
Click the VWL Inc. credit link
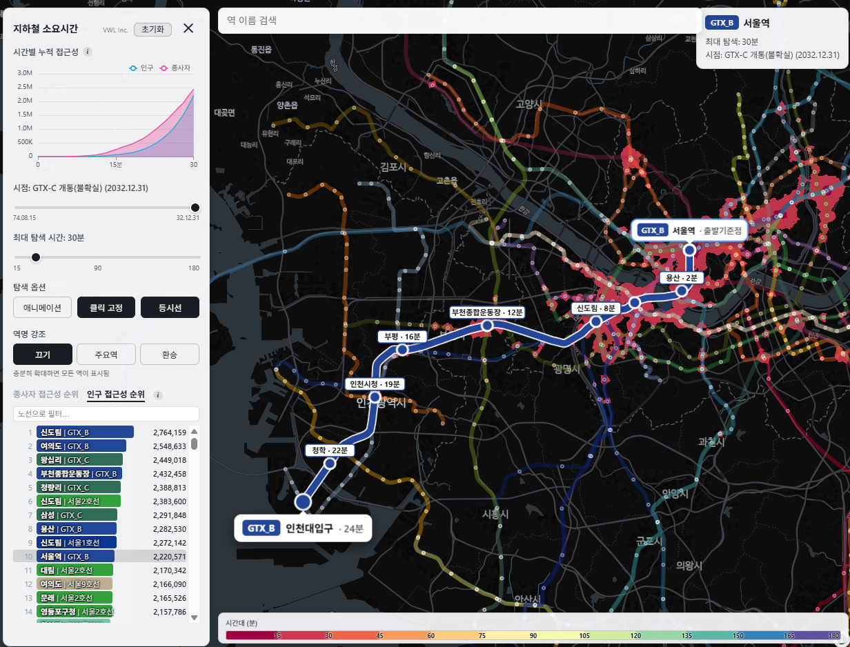pyautogui.click(x=115, y=30)
